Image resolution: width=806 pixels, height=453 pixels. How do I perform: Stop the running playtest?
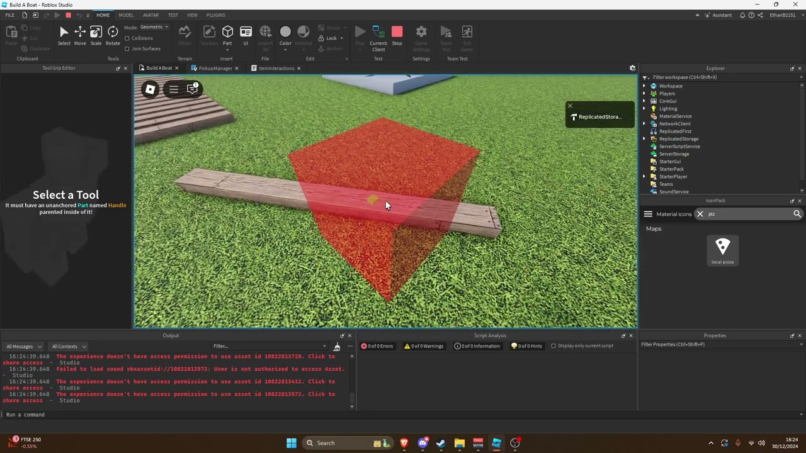397,35
